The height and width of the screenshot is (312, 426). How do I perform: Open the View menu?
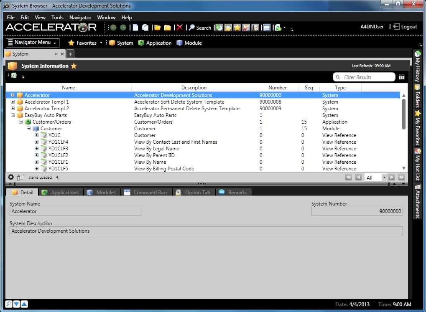(40, 18)
